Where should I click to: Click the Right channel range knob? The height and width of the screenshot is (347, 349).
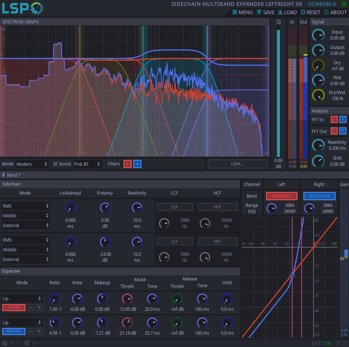pos(309,208)
